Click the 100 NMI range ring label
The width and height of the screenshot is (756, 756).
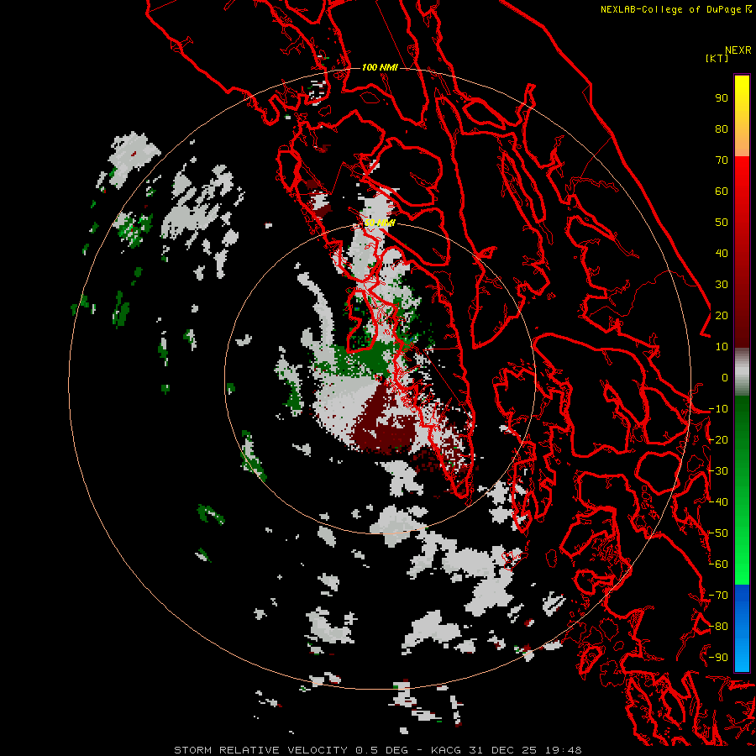click(380, 67)
